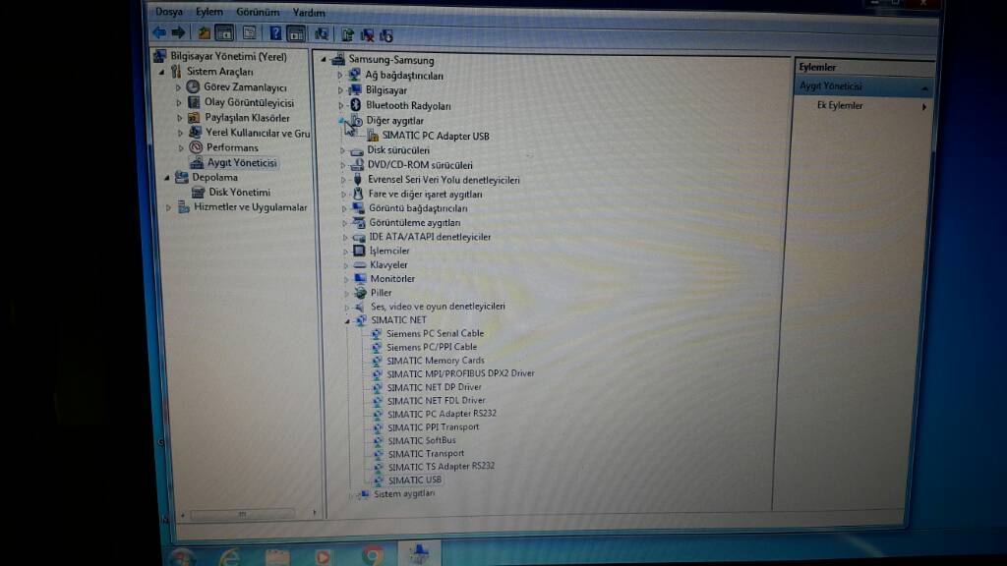Toggle the action pane toolbar icon
Image resolution: width=1007 pixels, height=566 pixels.
pos(296,34)
